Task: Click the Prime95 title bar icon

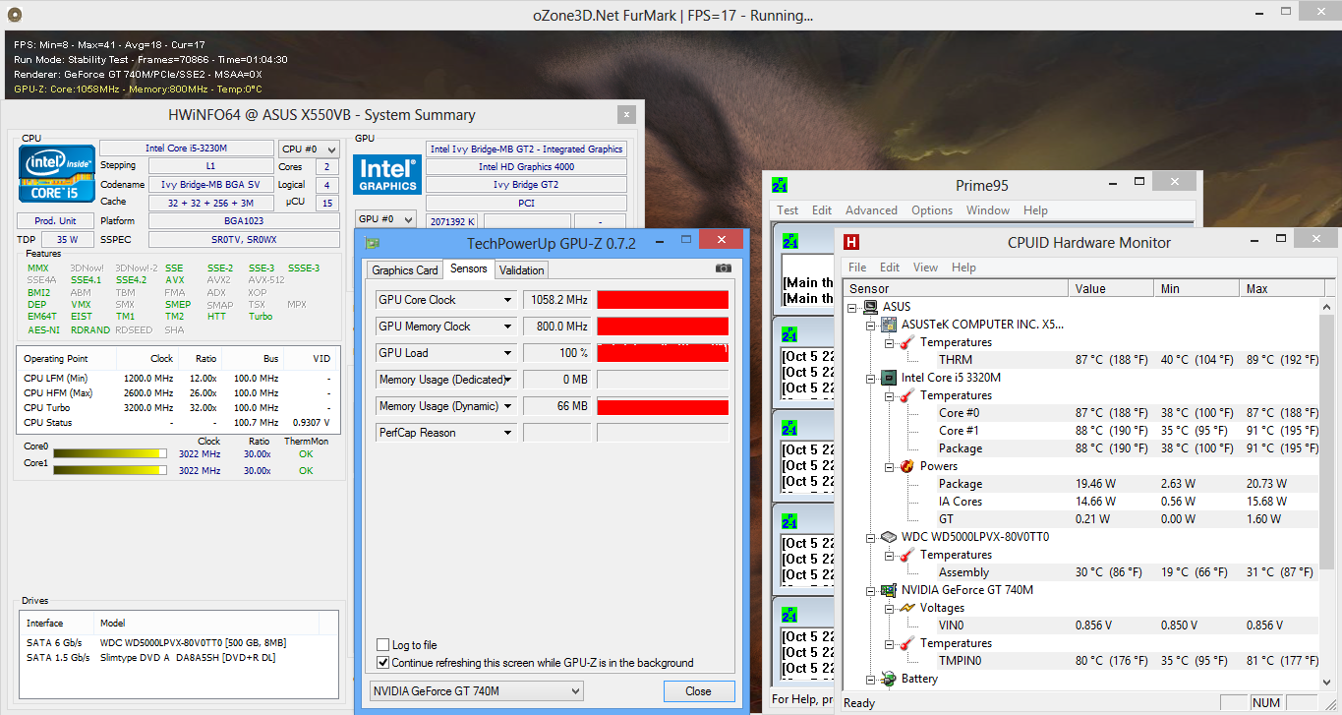Action: tap(780, 185)
